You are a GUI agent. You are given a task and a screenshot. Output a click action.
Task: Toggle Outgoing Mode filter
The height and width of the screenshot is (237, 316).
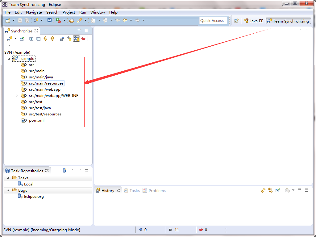coord(69,39)
